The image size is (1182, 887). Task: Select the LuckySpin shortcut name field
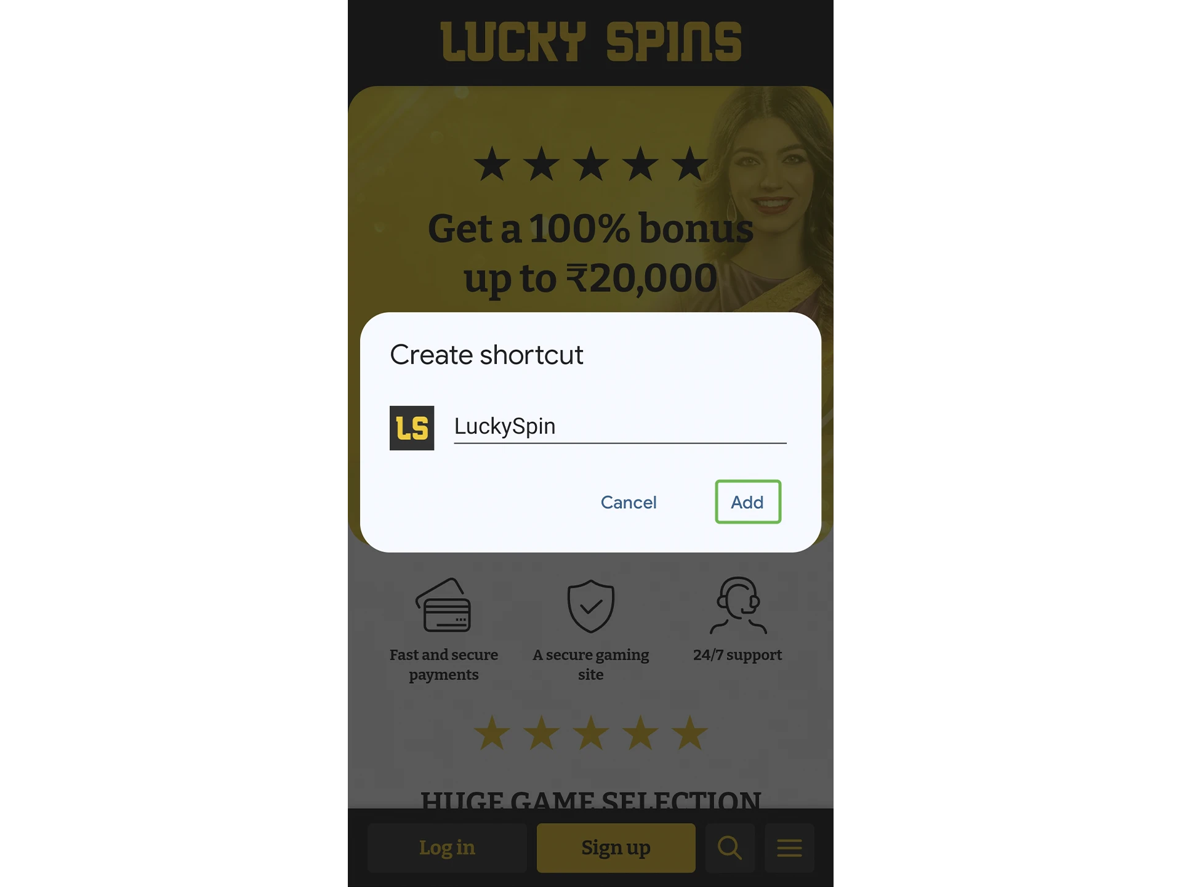pos(619,426)
